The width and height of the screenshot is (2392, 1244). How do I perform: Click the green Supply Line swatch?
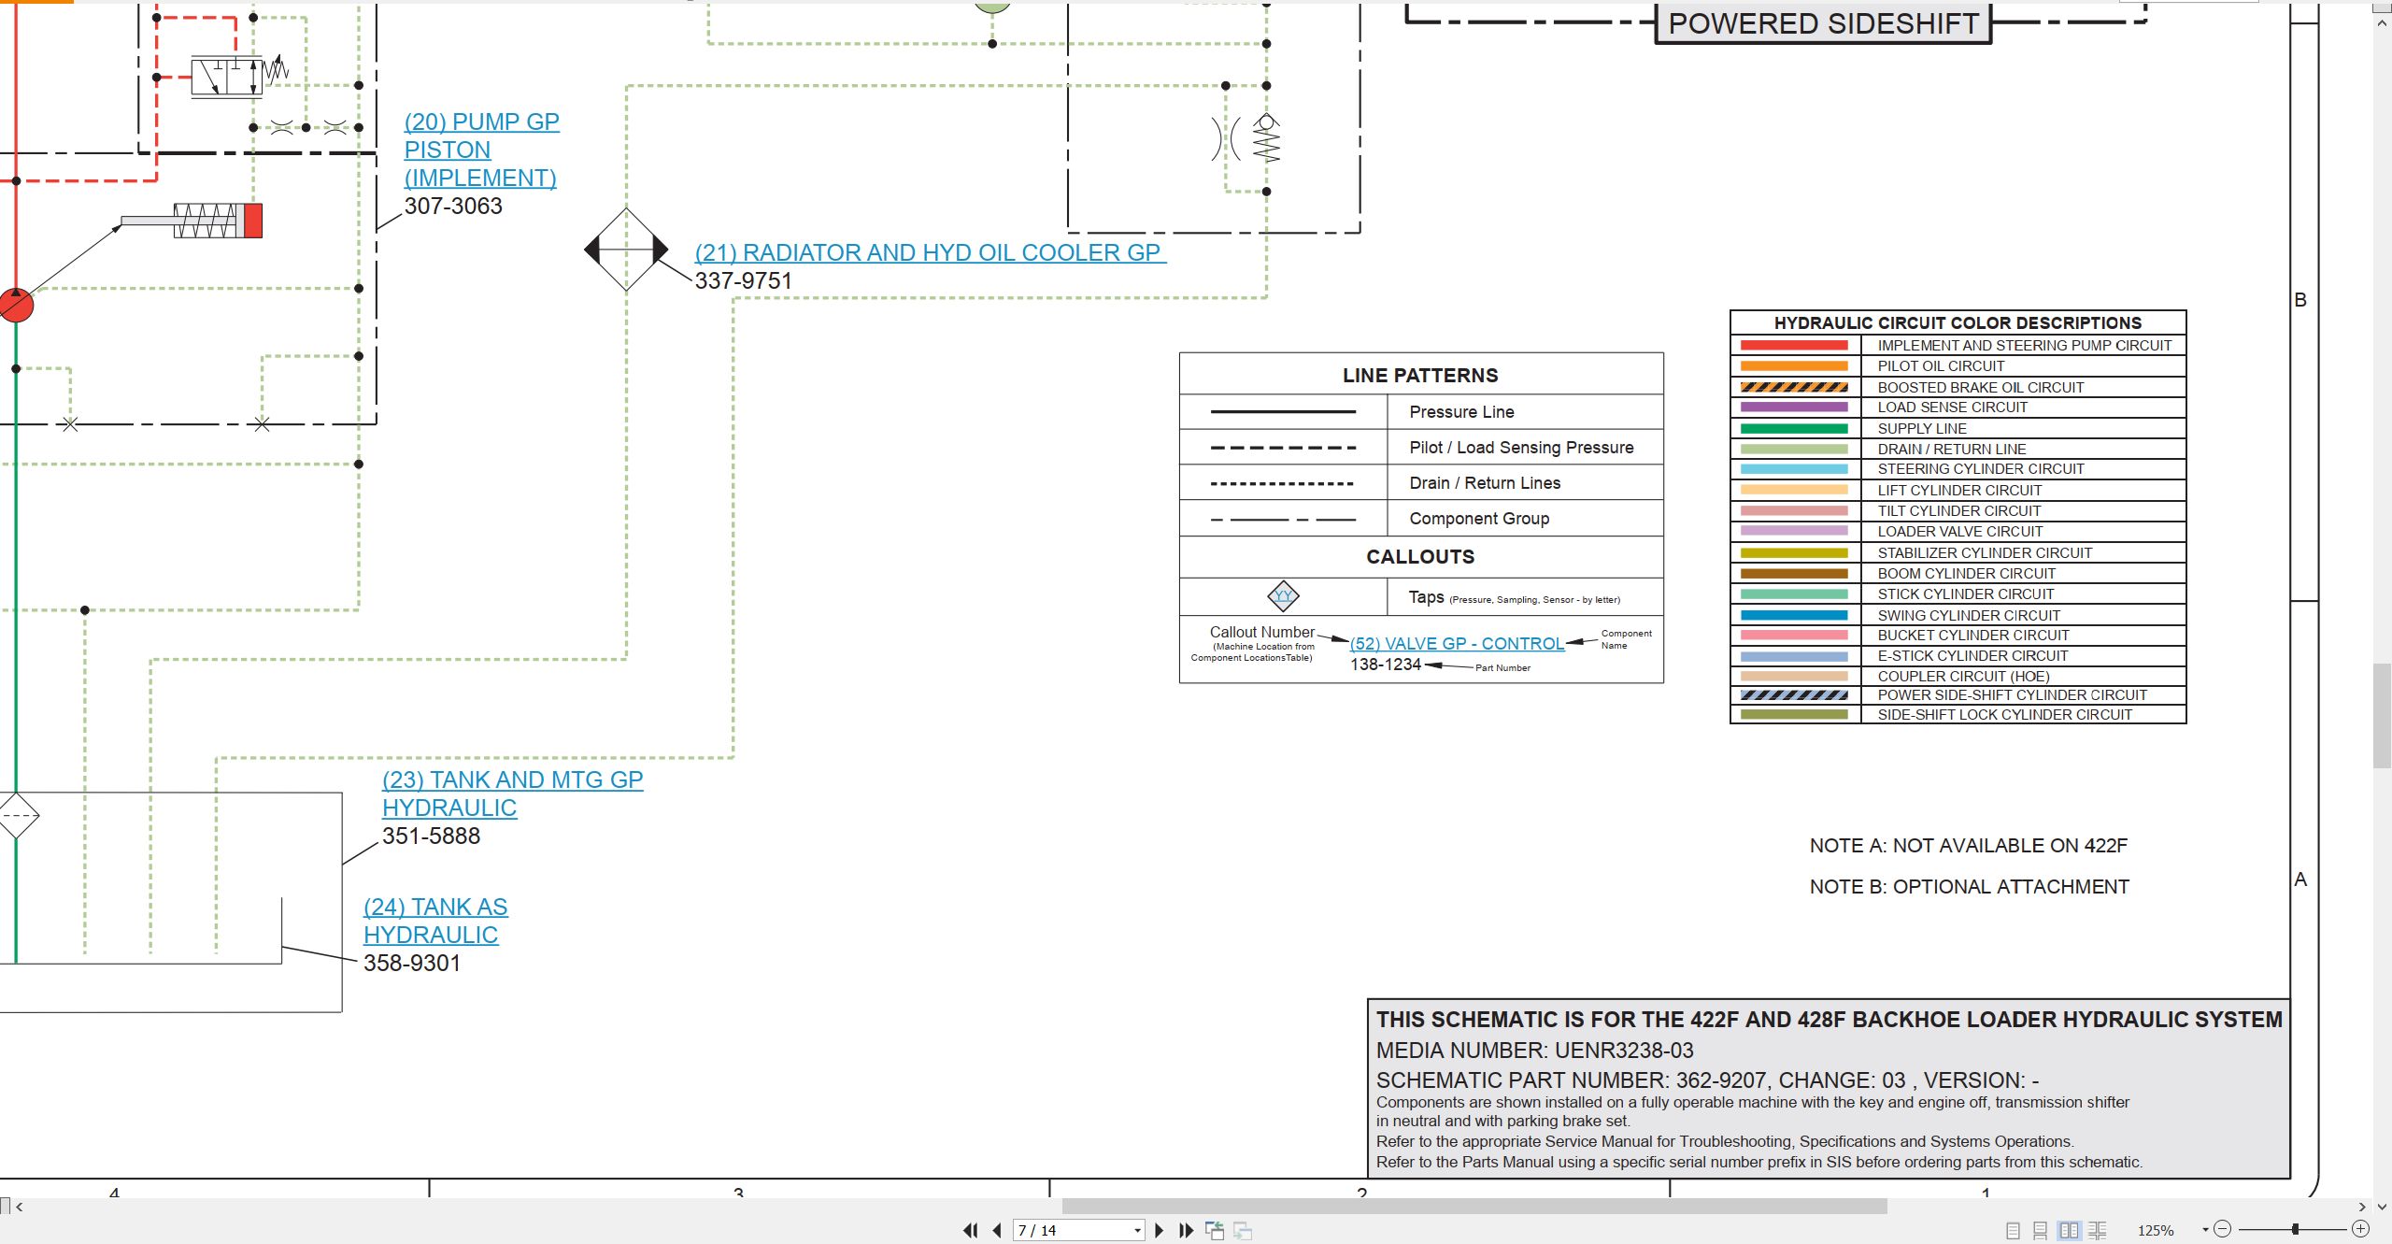click(1794, 428)
